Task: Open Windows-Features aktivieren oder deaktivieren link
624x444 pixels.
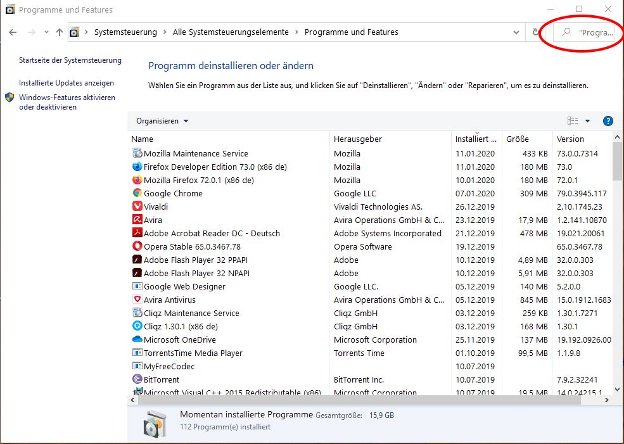Action: click(67, 102)
